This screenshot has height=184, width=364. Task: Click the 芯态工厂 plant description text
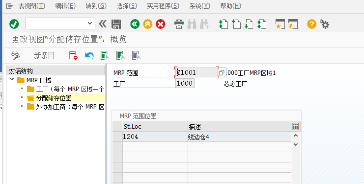point(235,84)
